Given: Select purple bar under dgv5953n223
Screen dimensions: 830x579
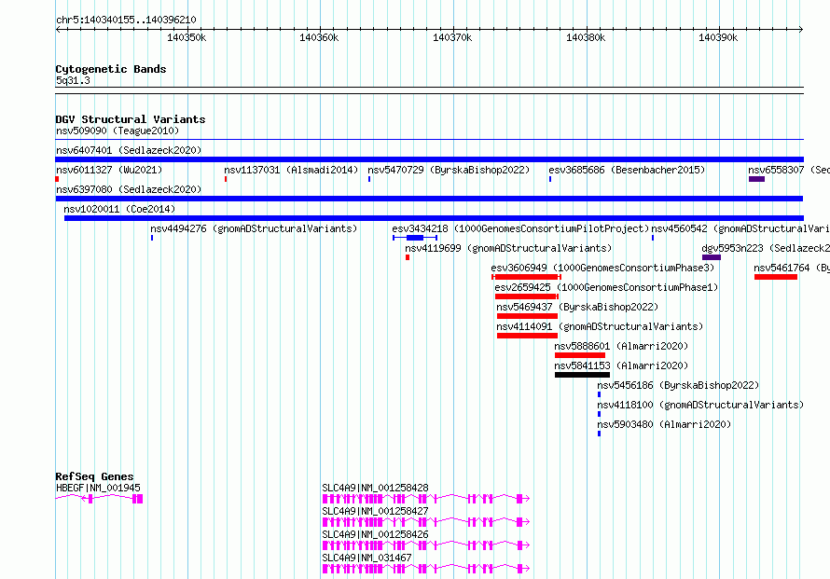Looking at the screenshot, I should click(x=712, y=257).
